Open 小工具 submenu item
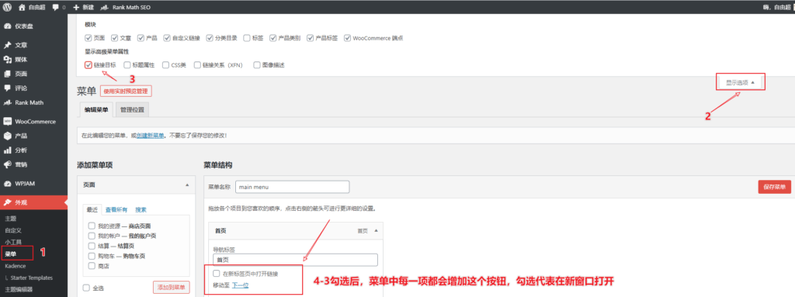The image size is (795, 297). 13,242
